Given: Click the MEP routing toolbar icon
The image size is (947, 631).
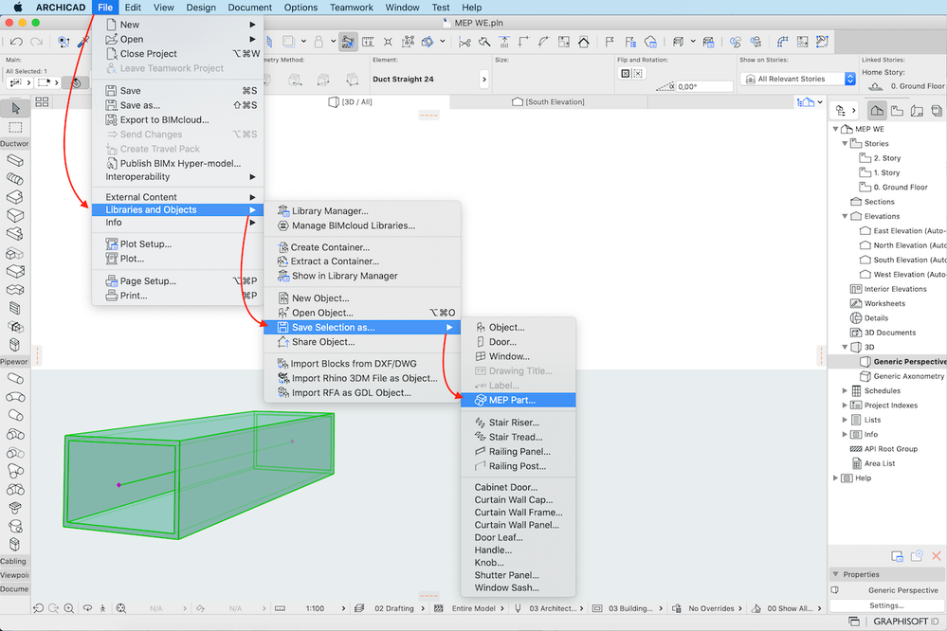Looking at the screenshot, I should 348,42.
